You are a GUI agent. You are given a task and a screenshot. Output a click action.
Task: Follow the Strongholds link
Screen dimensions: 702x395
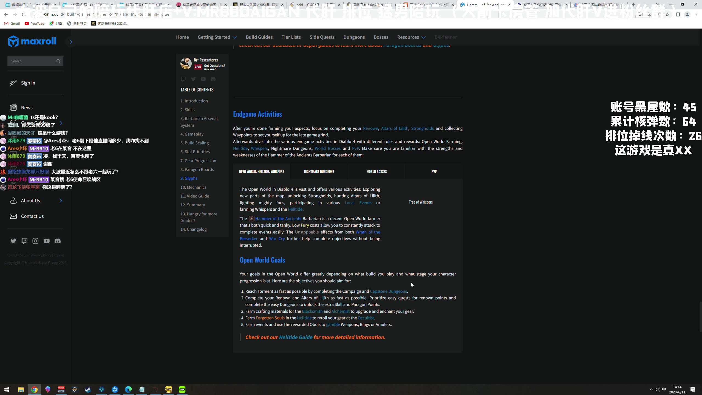point(422,128)
